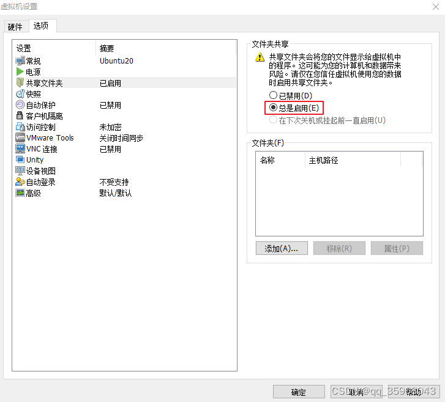Click the yellow warning triangle icon
This screenshot has height=402, width=445.
[x=260, y=57]
